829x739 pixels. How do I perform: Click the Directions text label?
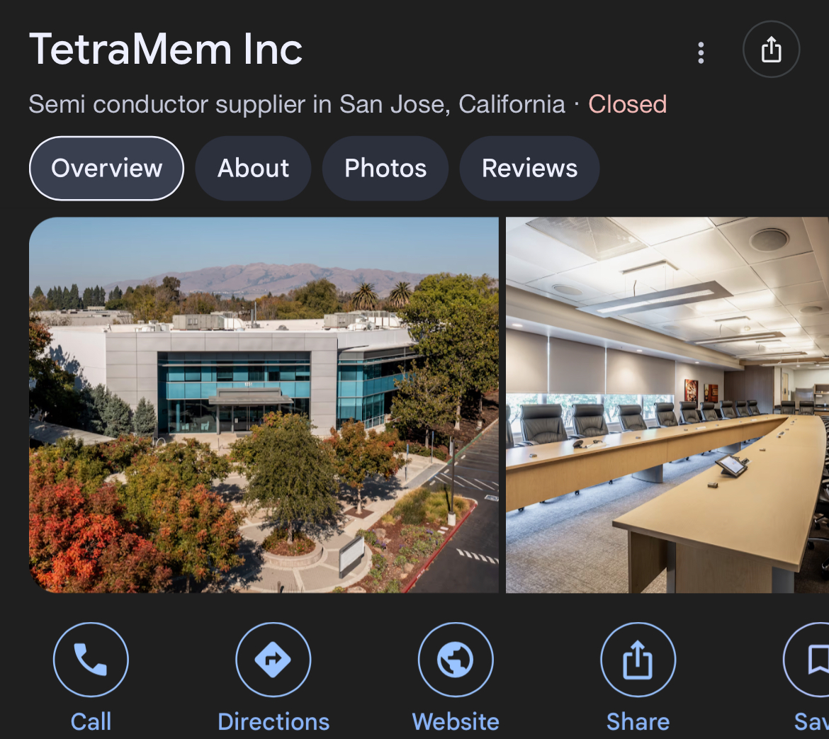[x=273, y=721]
